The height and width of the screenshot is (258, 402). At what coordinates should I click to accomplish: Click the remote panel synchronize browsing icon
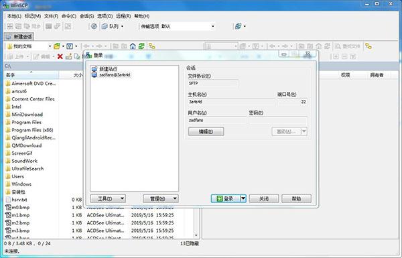coord(368,46)
